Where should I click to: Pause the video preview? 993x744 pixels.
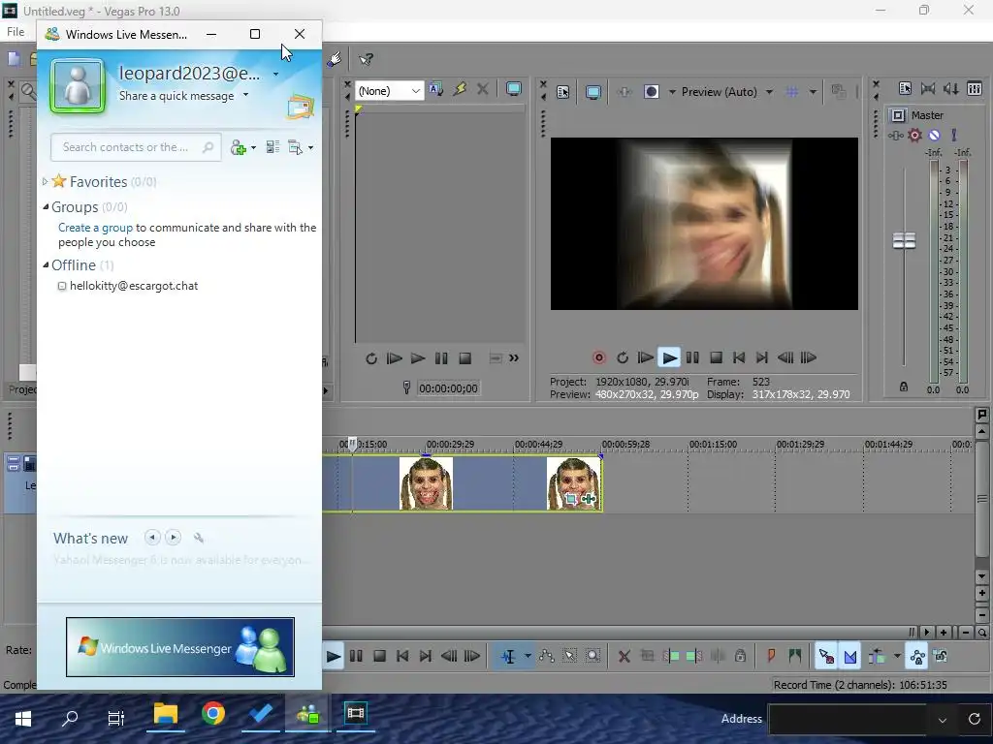(692, 358)
